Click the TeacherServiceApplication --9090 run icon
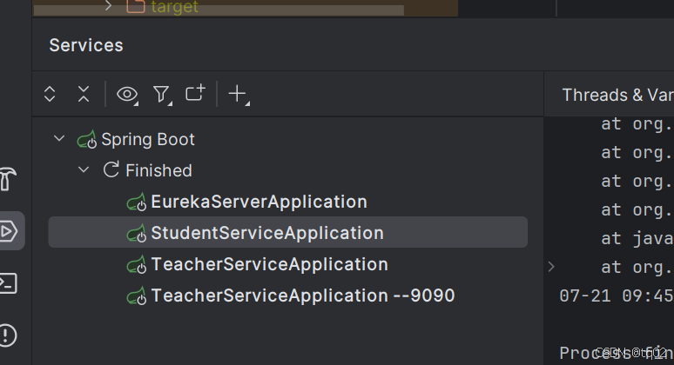Viewport: 674px width, 365px height. click(137, 296)
